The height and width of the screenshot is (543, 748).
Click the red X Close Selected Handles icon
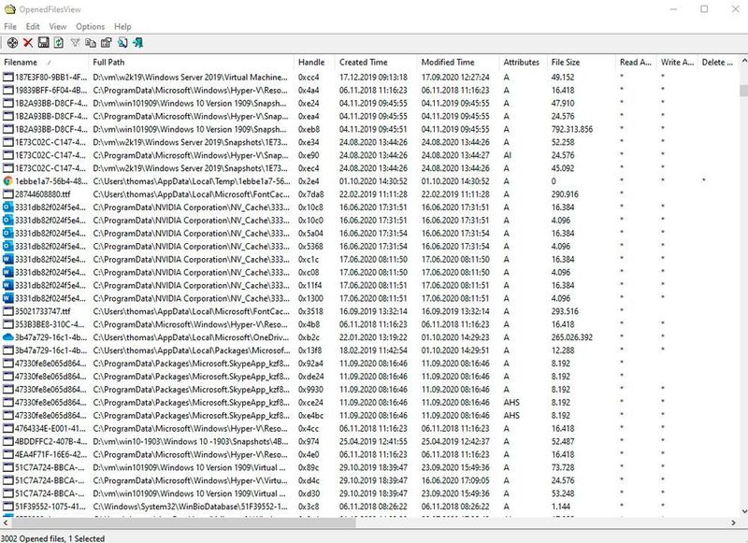coord(28,43)
